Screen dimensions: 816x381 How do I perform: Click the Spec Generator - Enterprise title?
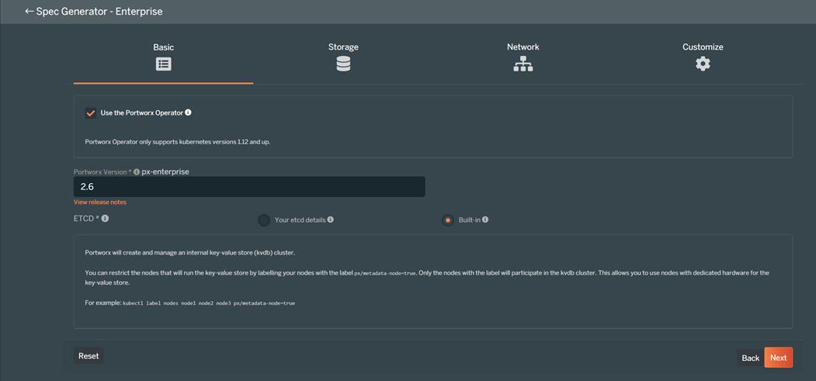pos(99,11)
